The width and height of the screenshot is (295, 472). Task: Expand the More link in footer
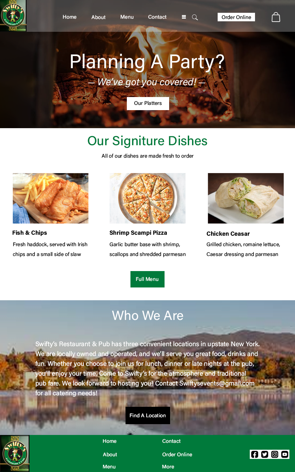tap(168, 467)
